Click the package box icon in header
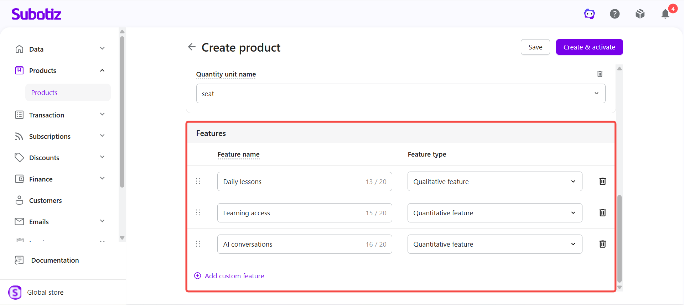Screen dimensions: 684x305 click(640, 14)
